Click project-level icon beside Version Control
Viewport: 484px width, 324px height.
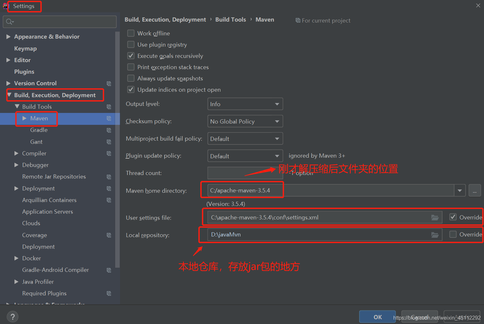coord(109,84)
